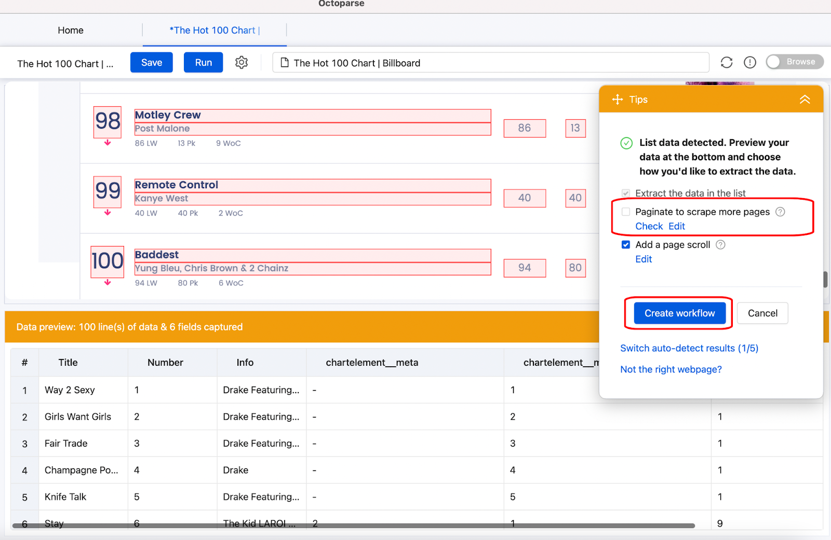The height and width of the screenshot is (540, 831).
Task: Collapse the Tips panel with double chevron
Action: tap(805, 99)
